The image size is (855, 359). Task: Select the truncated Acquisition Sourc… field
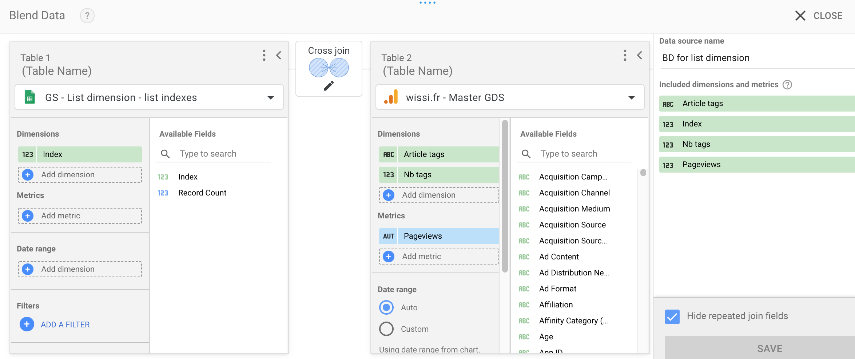573,241
